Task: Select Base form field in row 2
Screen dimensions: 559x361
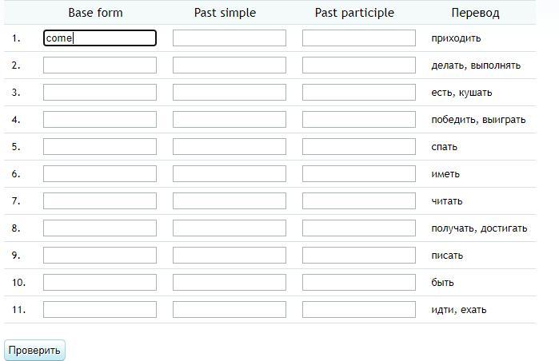Action: [x=100, y=65]
